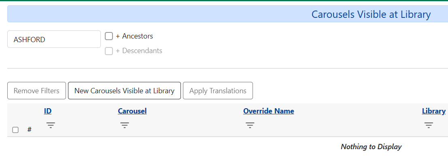Viewport: 448px width, 167px height.
Task: Toggle the select-all rows checkbox
Action: point(15,130)
